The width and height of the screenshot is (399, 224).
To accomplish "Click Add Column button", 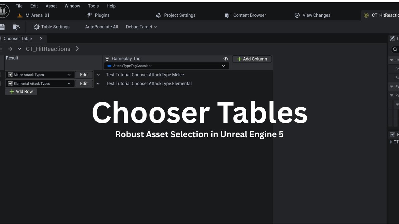I will click(252, 59).
